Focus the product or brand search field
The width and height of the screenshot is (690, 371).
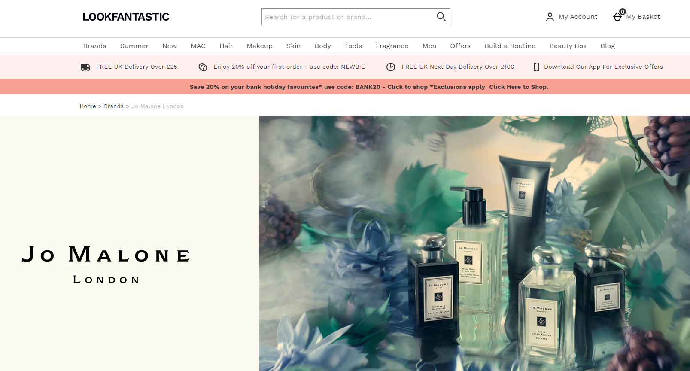coord(348,17)
